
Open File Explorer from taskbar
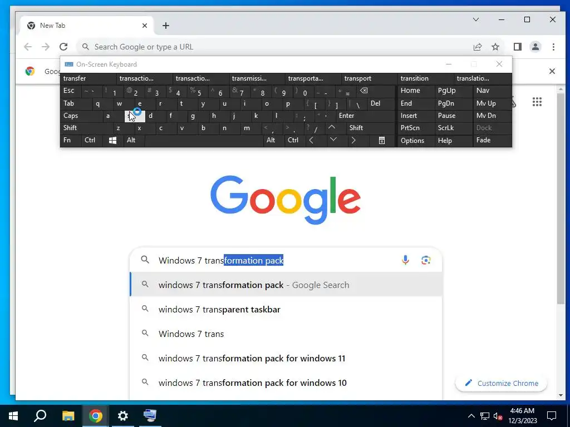[68, 416]
